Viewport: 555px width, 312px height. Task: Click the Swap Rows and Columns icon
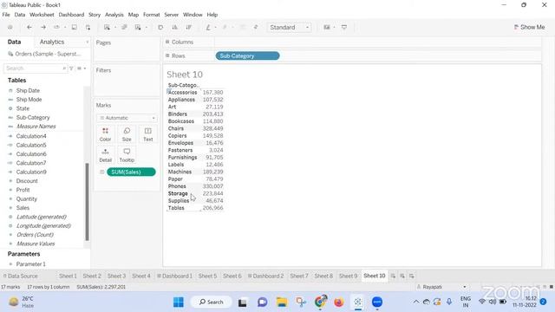160,27
